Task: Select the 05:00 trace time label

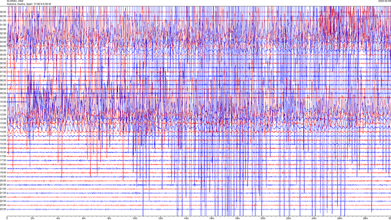Action: (3, 55)
